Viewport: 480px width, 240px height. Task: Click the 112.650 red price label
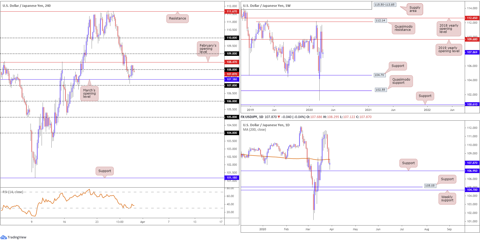point(472,18)
